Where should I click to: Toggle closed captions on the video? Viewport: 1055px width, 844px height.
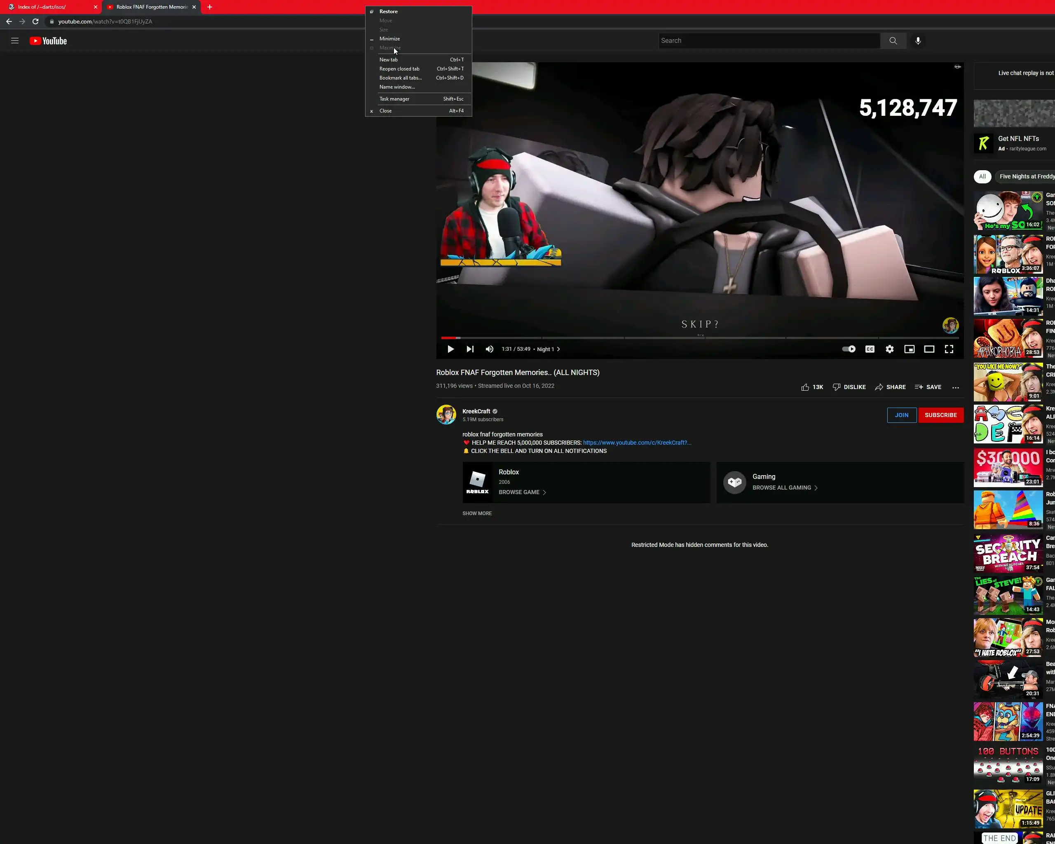coord(870,349)
